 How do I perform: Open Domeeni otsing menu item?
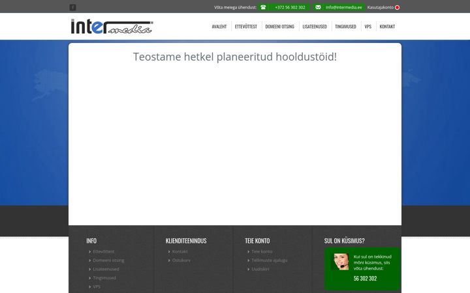pos(279,27)
